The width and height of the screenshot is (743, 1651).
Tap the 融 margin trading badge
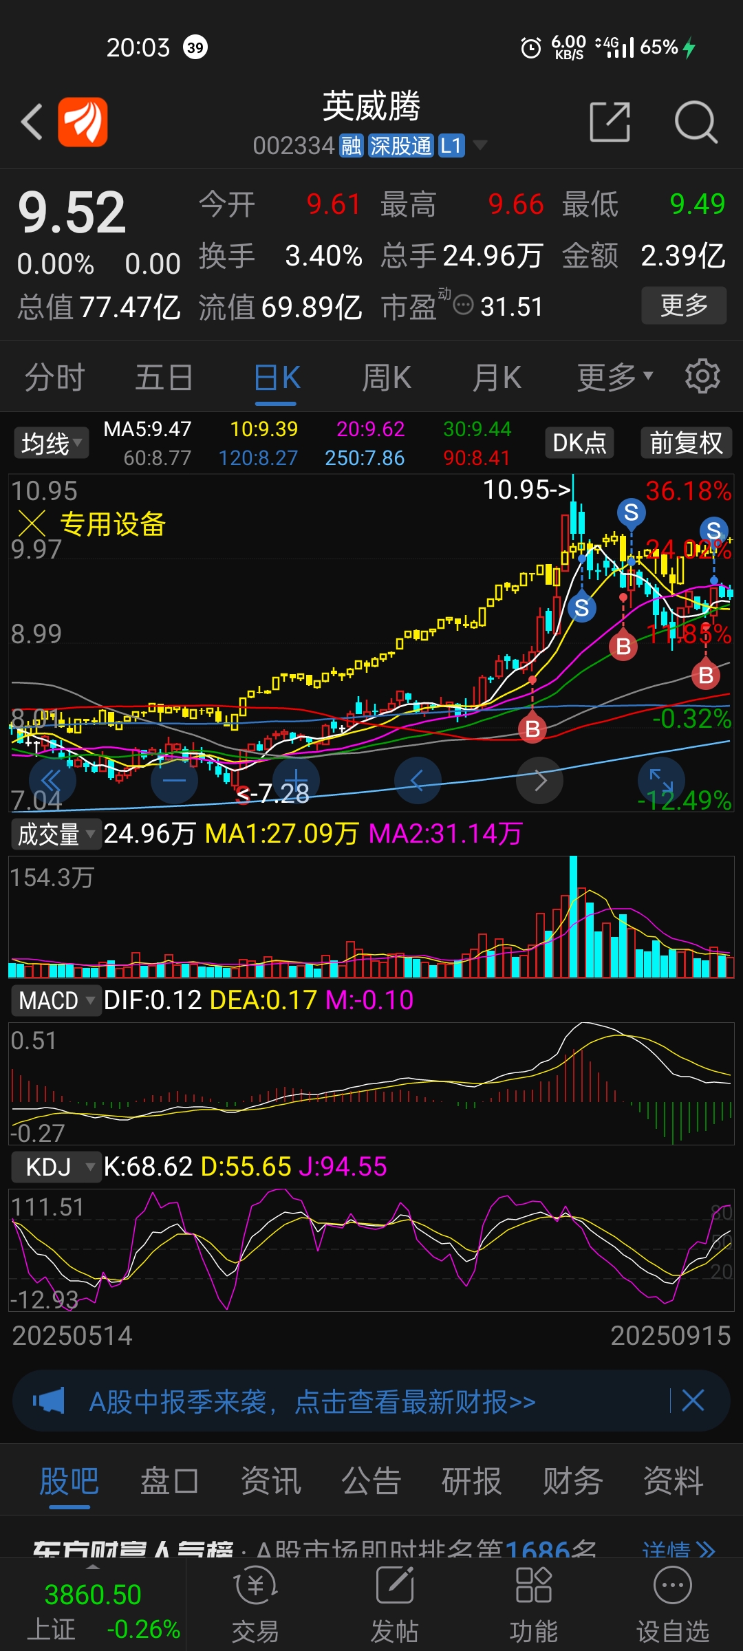(x=352, y=146)
